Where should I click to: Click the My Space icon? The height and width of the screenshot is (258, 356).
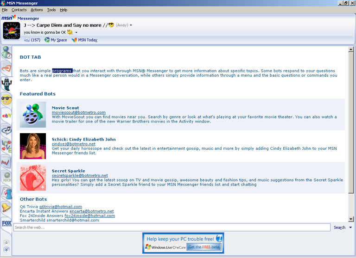pos(47,40)
